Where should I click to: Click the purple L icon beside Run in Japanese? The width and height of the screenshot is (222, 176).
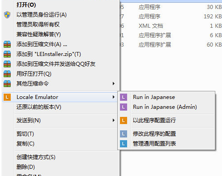tap(124, 97)
